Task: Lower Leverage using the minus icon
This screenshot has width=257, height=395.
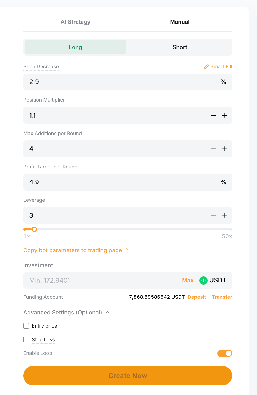Action: (213, 215)
